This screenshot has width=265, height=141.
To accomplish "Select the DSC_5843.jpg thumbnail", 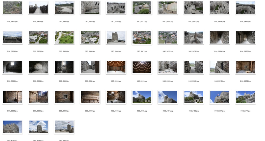I will (142, 7).
